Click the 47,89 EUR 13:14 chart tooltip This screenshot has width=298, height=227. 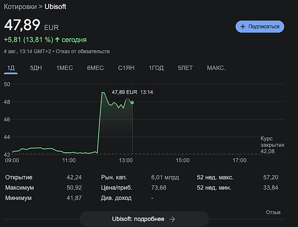tap(132, 92)
